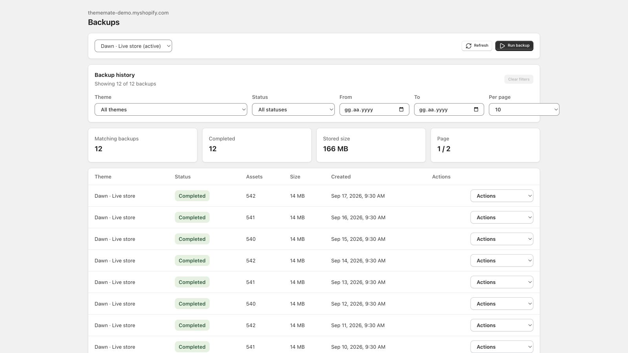Click 'Sep 13, 2026, 9:30 AM' created date
628x353 pixels.
pos(358,282)
